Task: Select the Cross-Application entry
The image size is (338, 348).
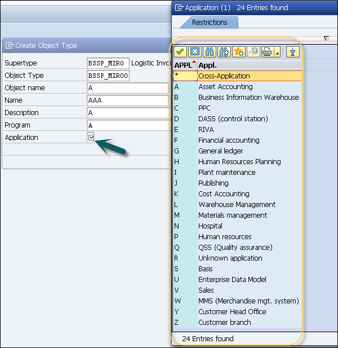Action: pyautogui.click(x=224, y=76)
